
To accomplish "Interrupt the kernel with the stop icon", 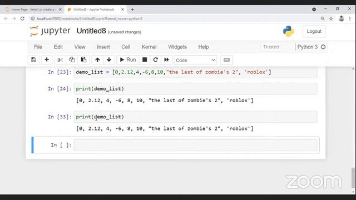I will point(145,60).
